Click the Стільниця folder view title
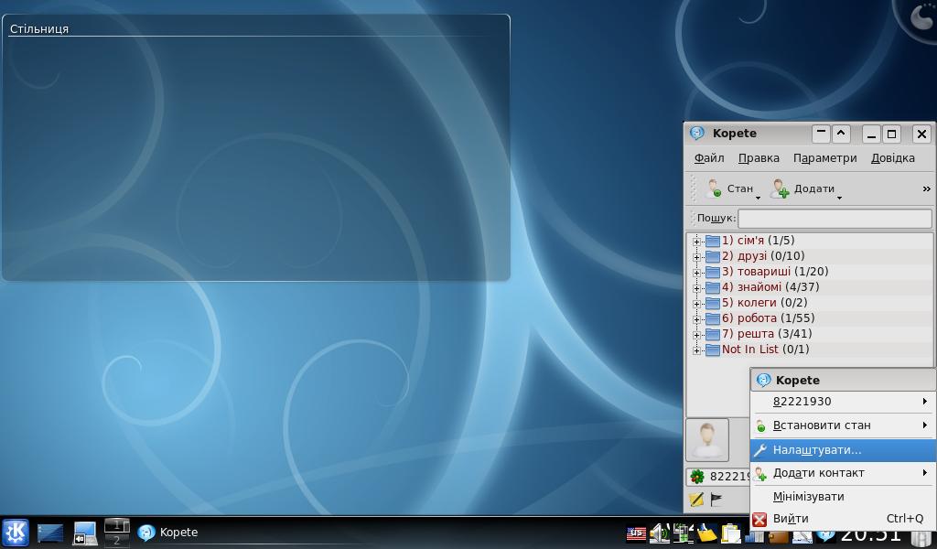Screen dimensions: 937x549 point(39,28)
